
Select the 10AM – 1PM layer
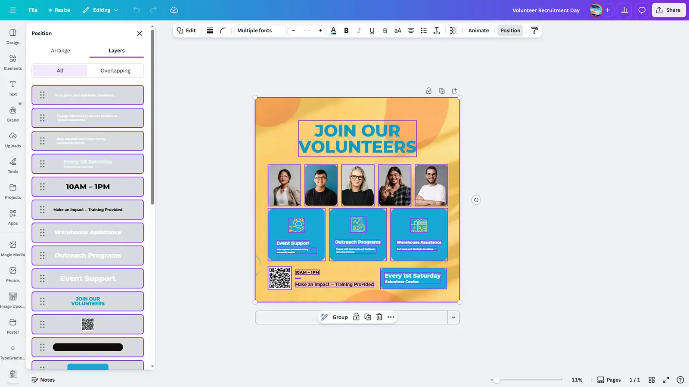point(88,187)
